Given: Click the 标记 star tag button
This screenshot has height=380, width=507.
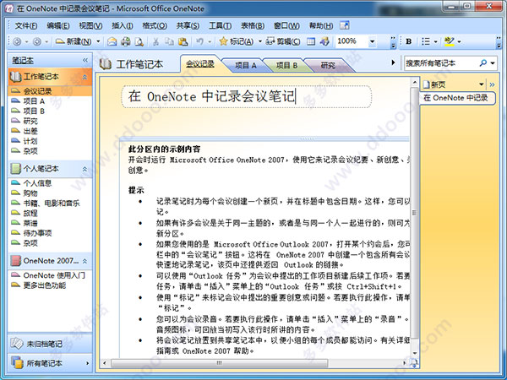Looking at the screenshot, I should (236, 41).
